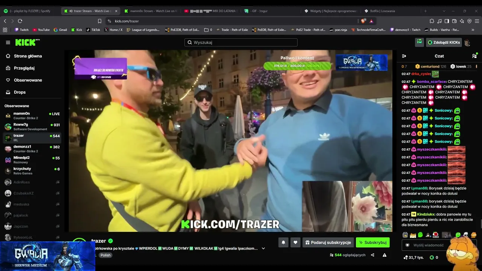Reload the current page

point(20,21)
